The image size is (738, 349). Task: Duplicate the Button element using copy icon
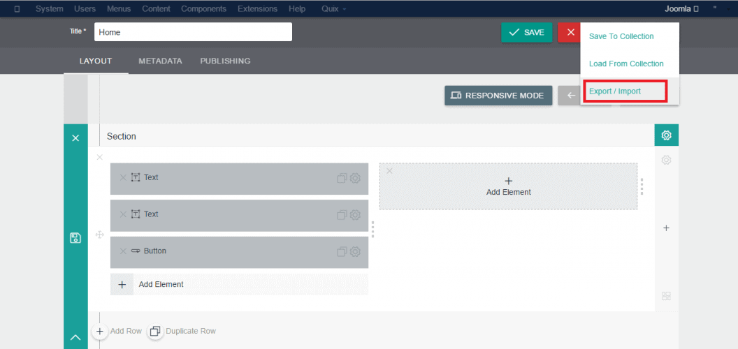pos(342,251)
